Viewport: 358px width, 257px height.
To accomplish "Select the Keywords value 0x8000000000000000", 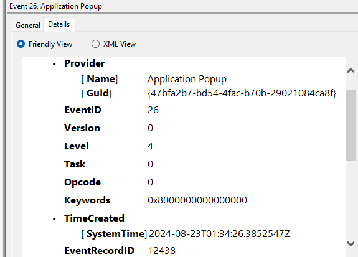I will pos(197,200).
